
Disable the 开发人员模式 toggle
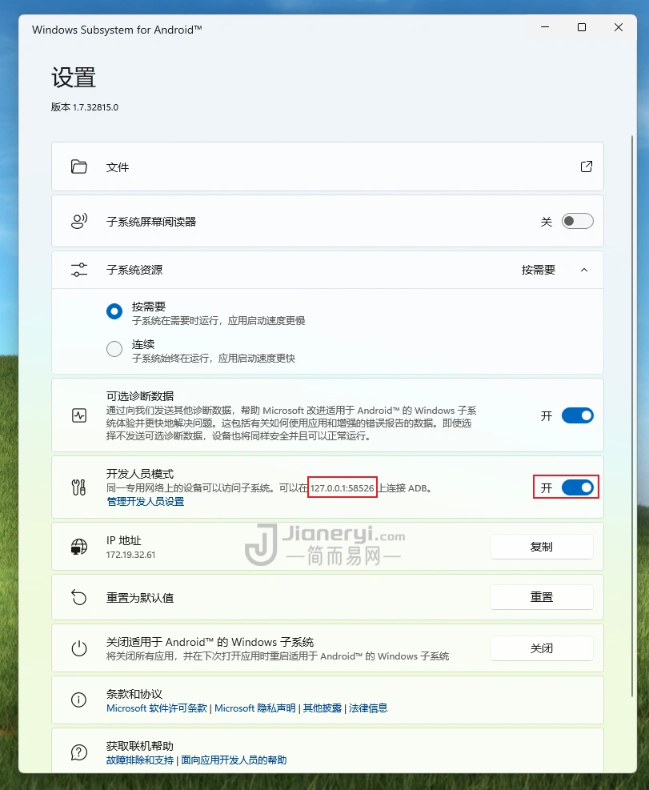578,487
